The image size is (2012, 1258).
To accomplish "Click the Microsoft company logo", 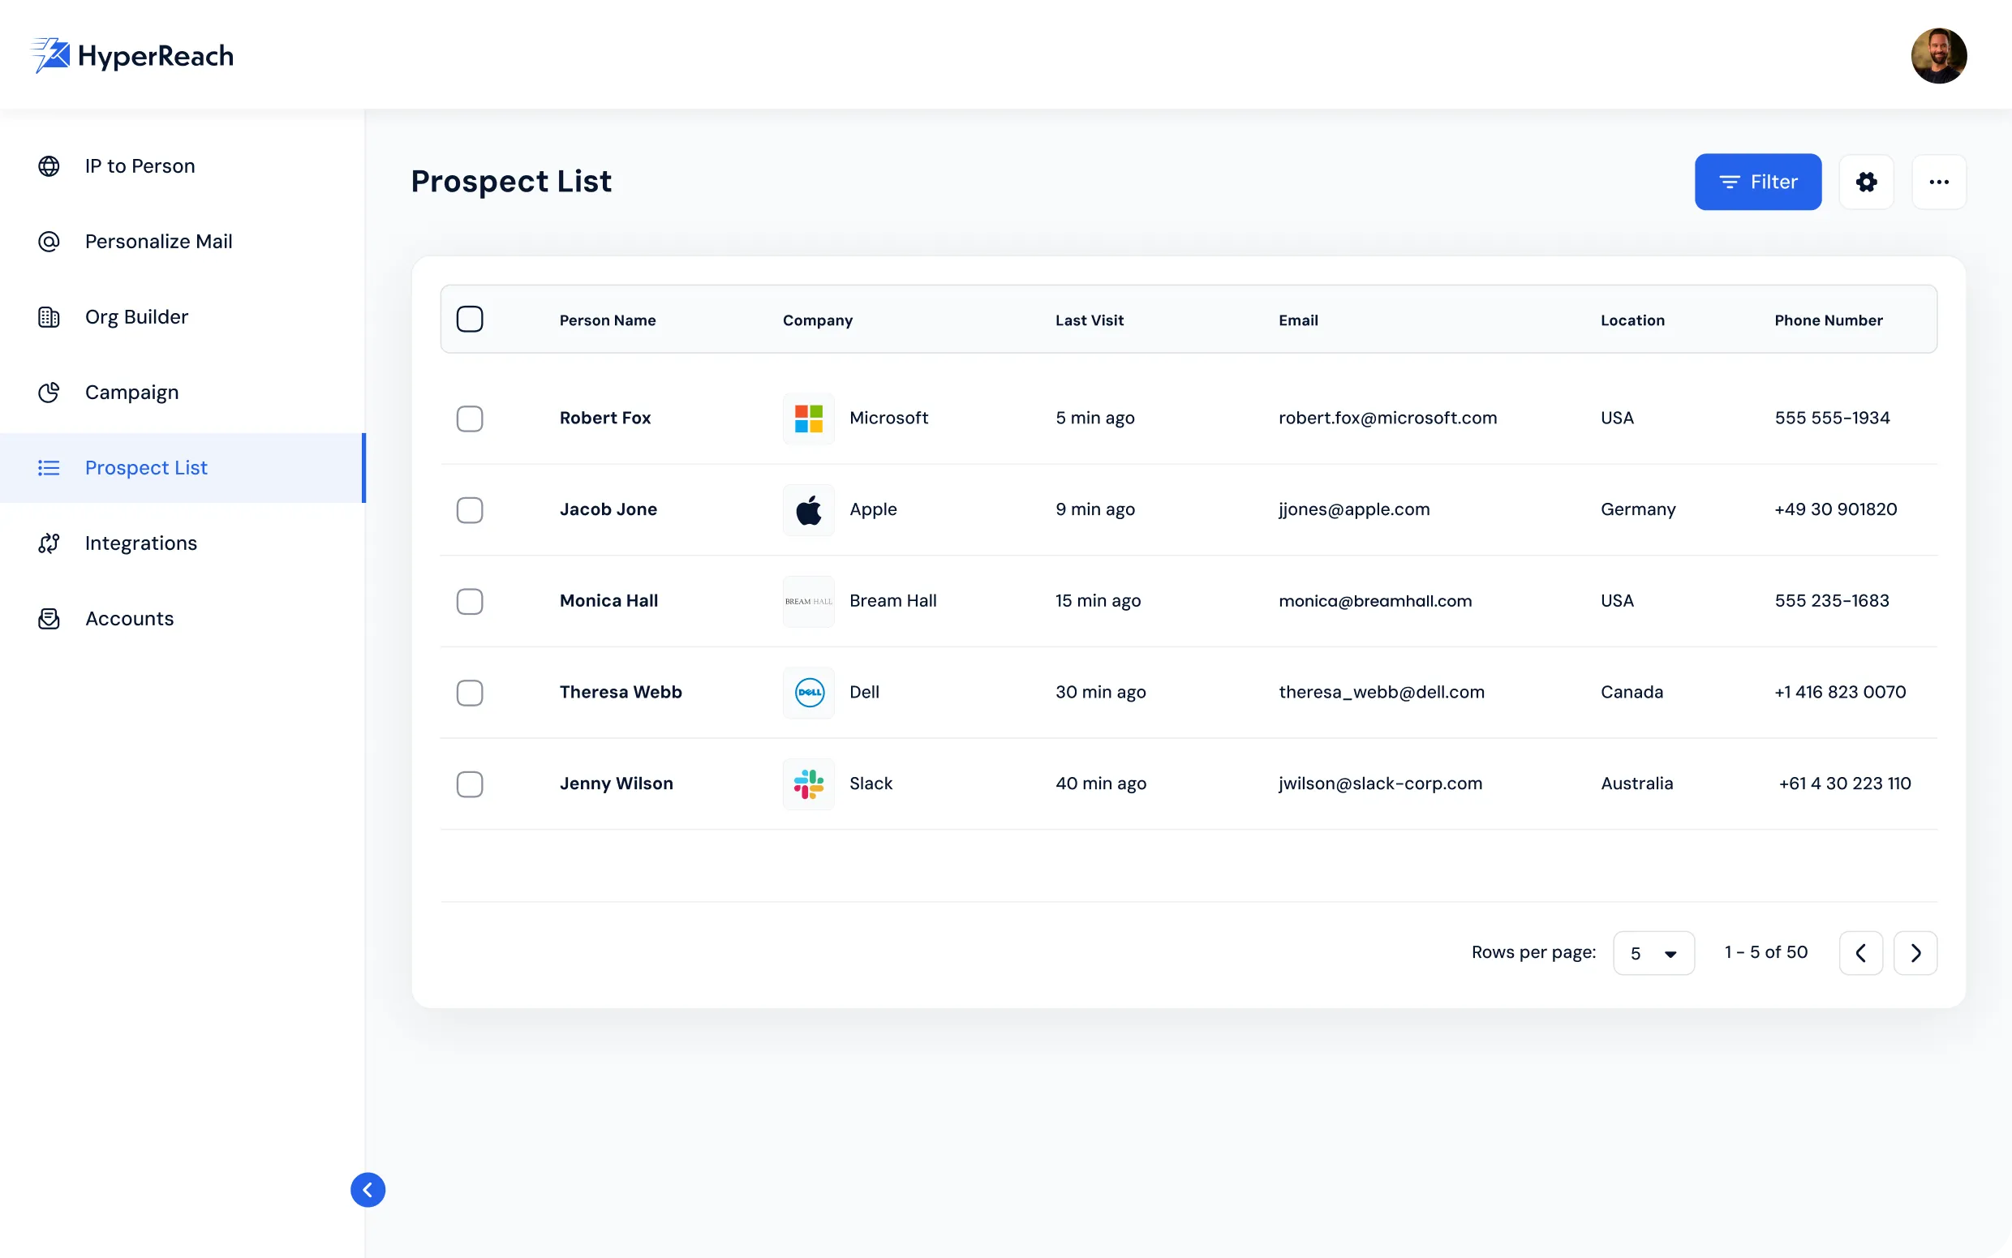I will 808,419.
